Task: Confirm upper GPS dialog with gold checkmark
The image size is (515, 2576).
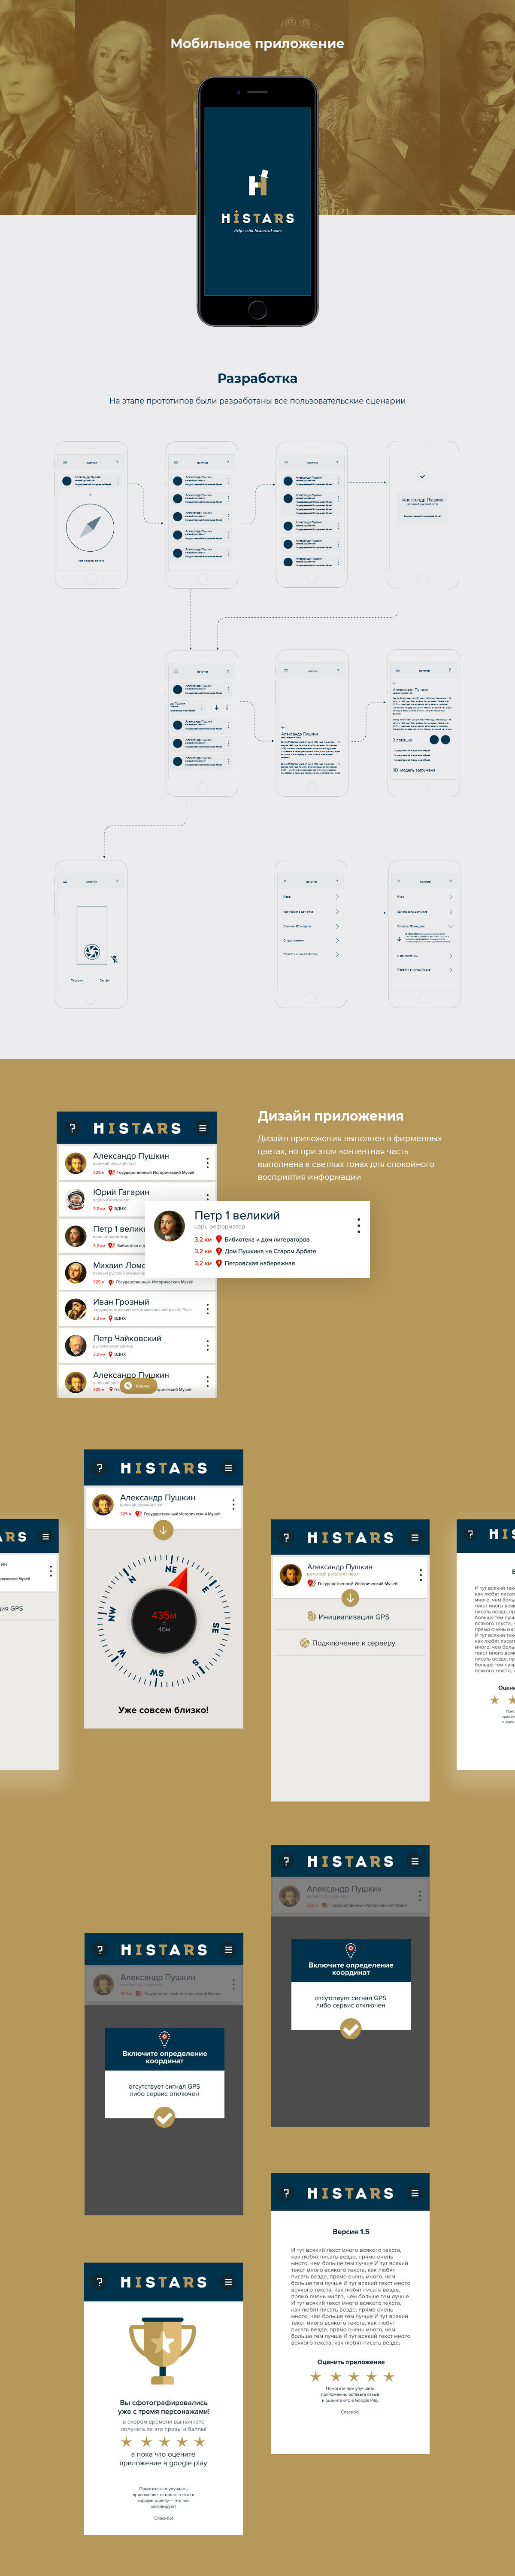Action: pos(350,2029)
